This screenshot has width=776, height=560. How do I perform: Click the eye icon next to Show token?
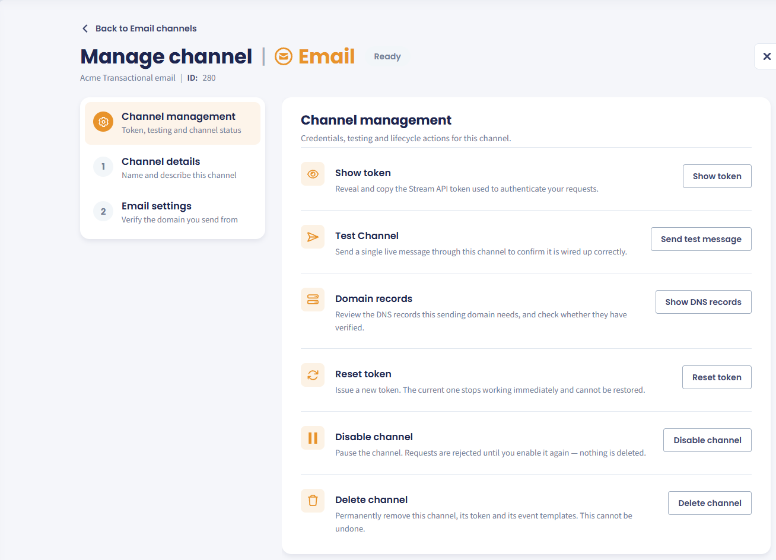(313, 174)
